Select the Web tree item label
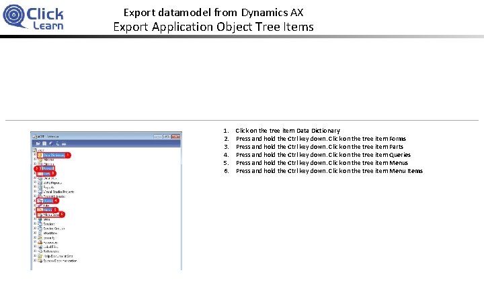The height and width of the screenshot is (293, 484). (46, 219)
